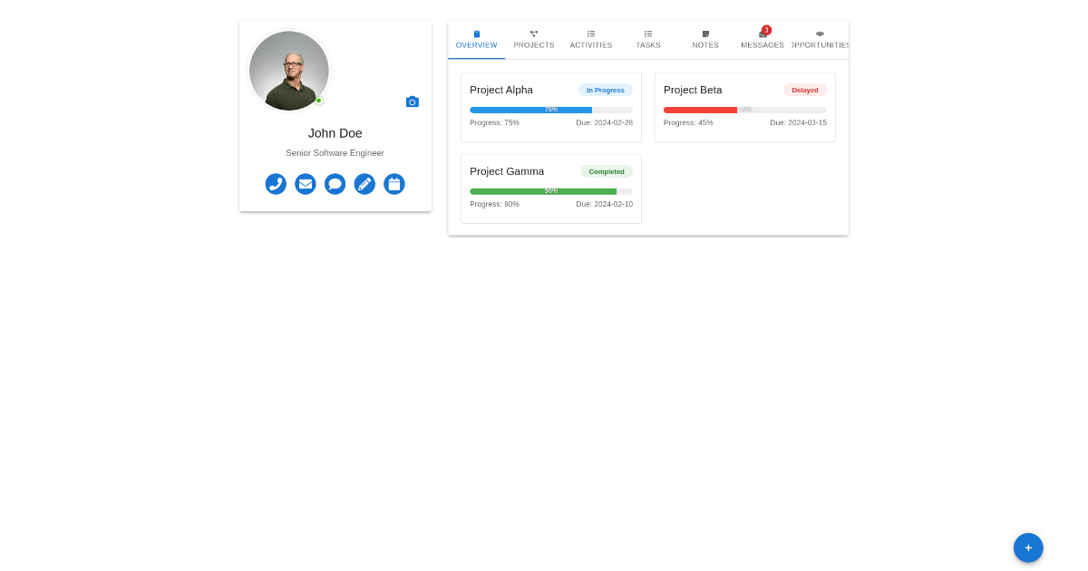Switch to the Projects tab

[x=534, y=40]
